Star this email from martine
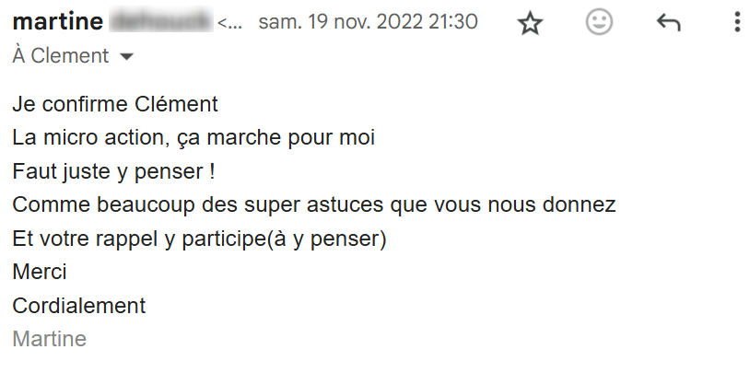This screenshot has height=373, width=750. point(530,23)
